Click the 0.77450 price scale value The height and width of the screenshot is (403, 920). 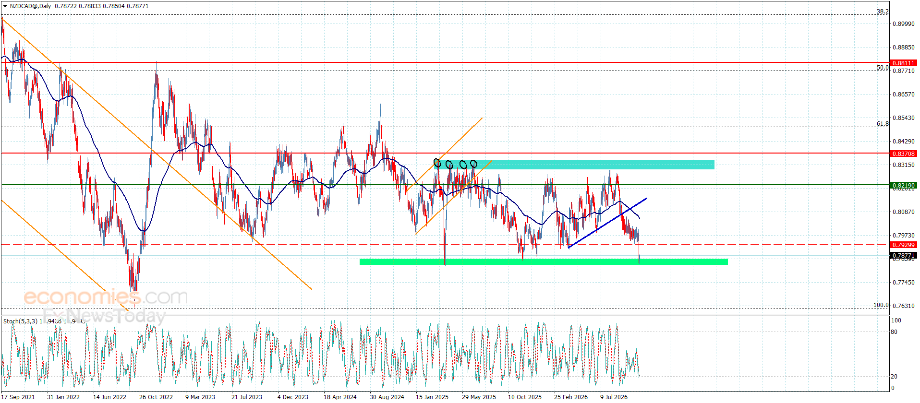(x=903, y=283)
